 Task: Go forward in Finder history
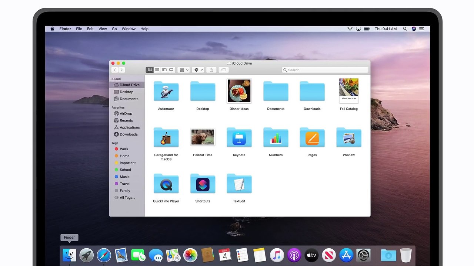click(x=121, y=70)
